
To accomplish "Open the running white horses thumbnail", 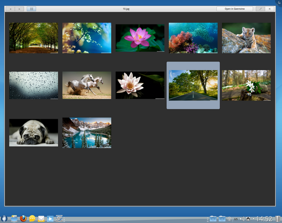I will (87, 85).
